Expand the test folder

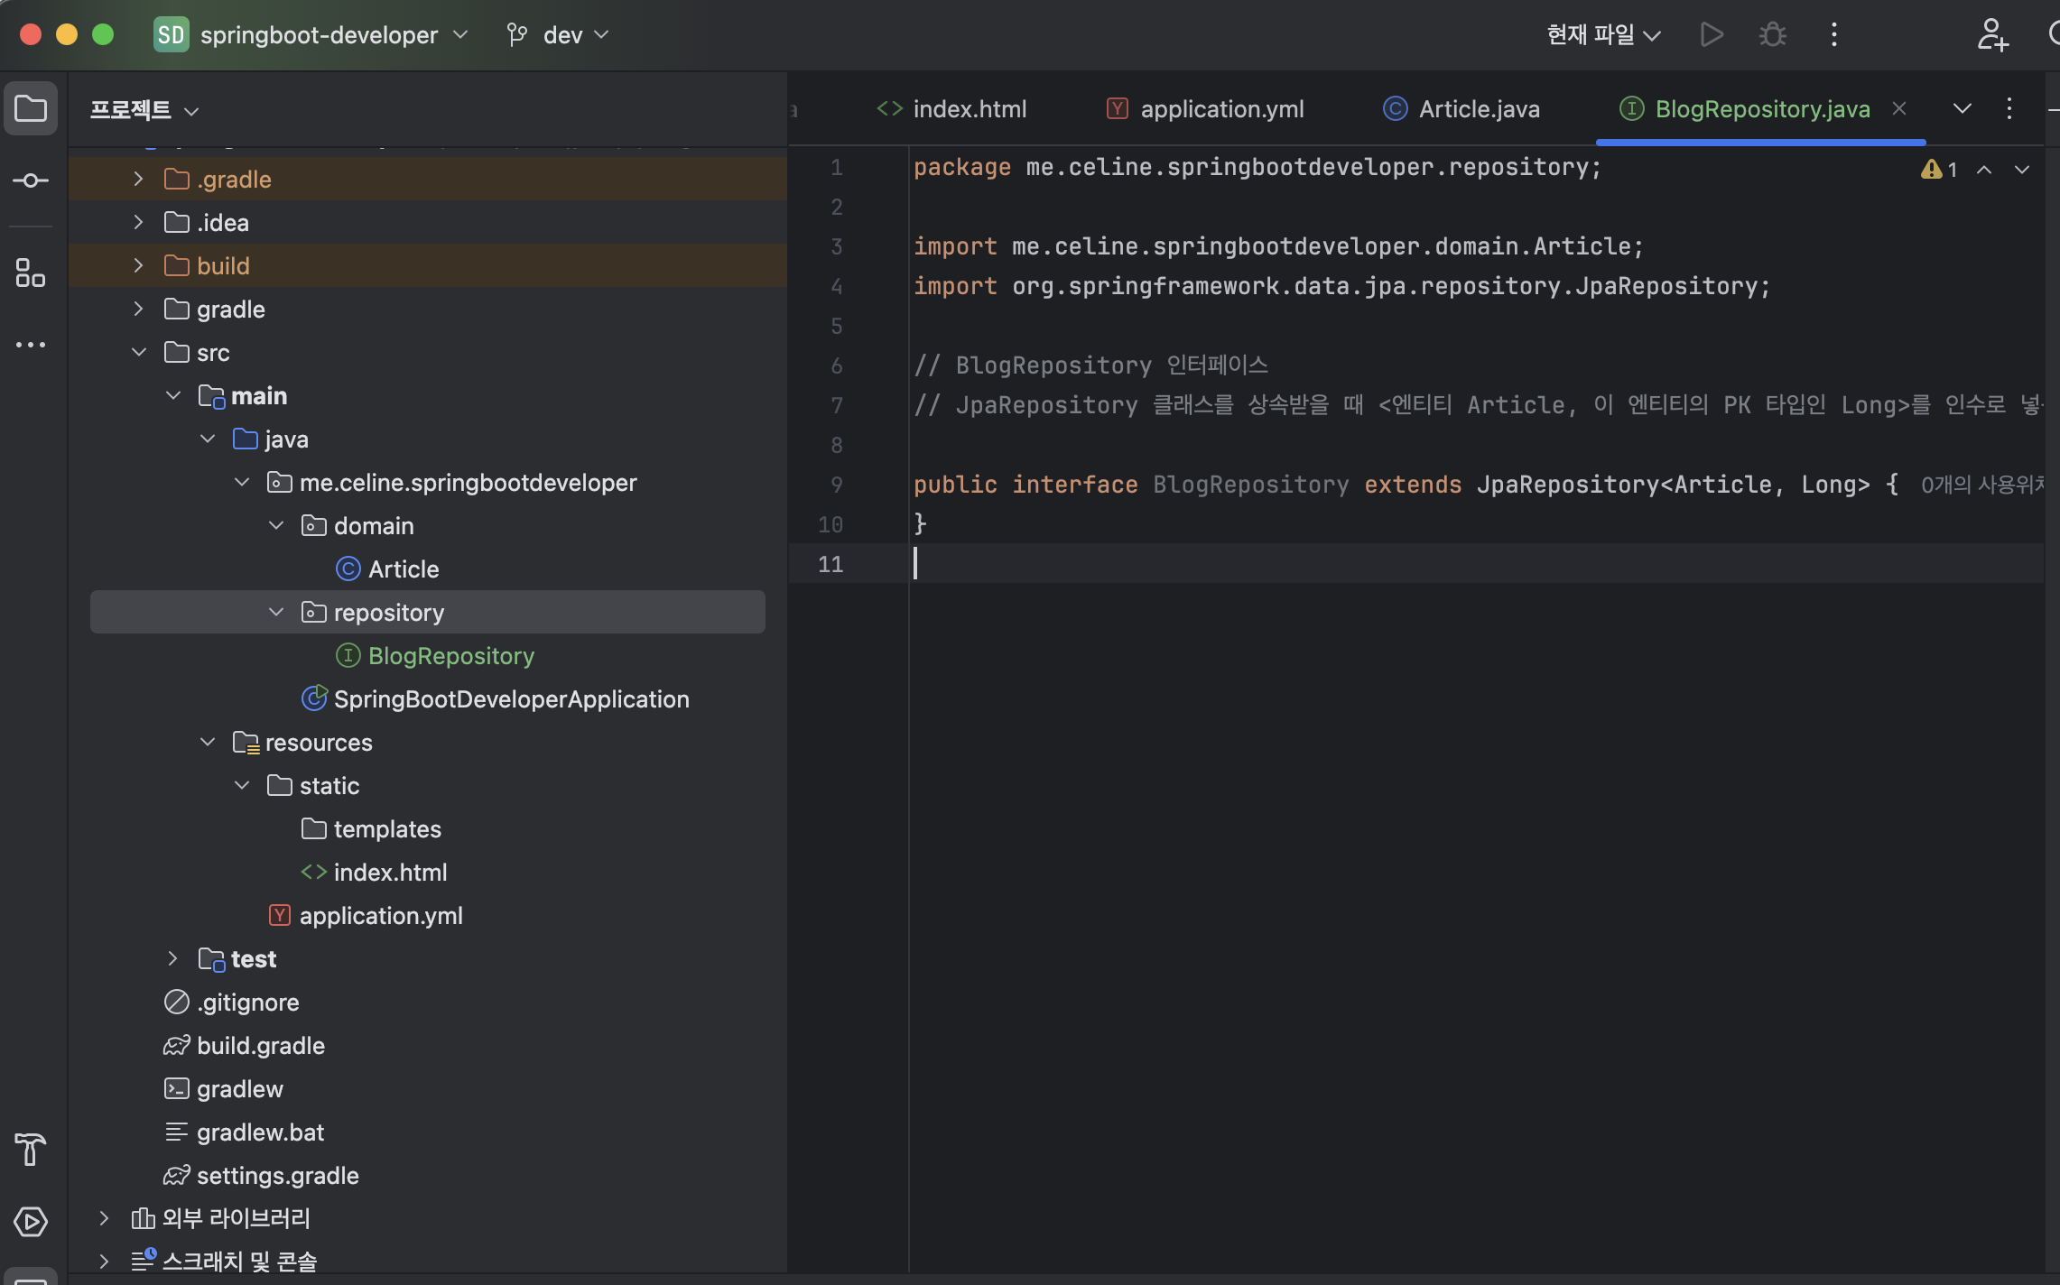point(173,958)
